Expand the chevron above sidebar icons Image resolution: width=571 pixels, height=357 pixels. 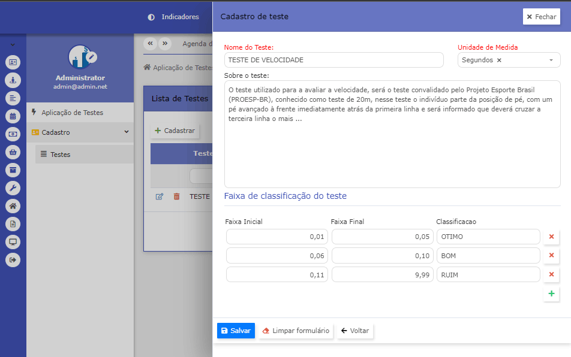pos(13,45)
